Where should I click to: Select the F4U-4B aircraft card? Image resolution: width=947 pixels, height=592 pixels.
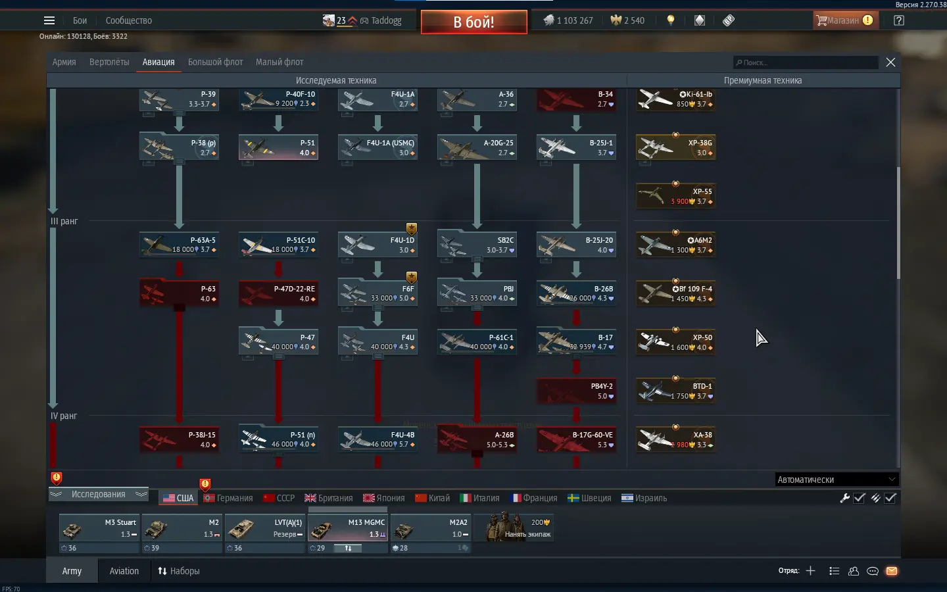pyautogui.click(x=377, y=440)
